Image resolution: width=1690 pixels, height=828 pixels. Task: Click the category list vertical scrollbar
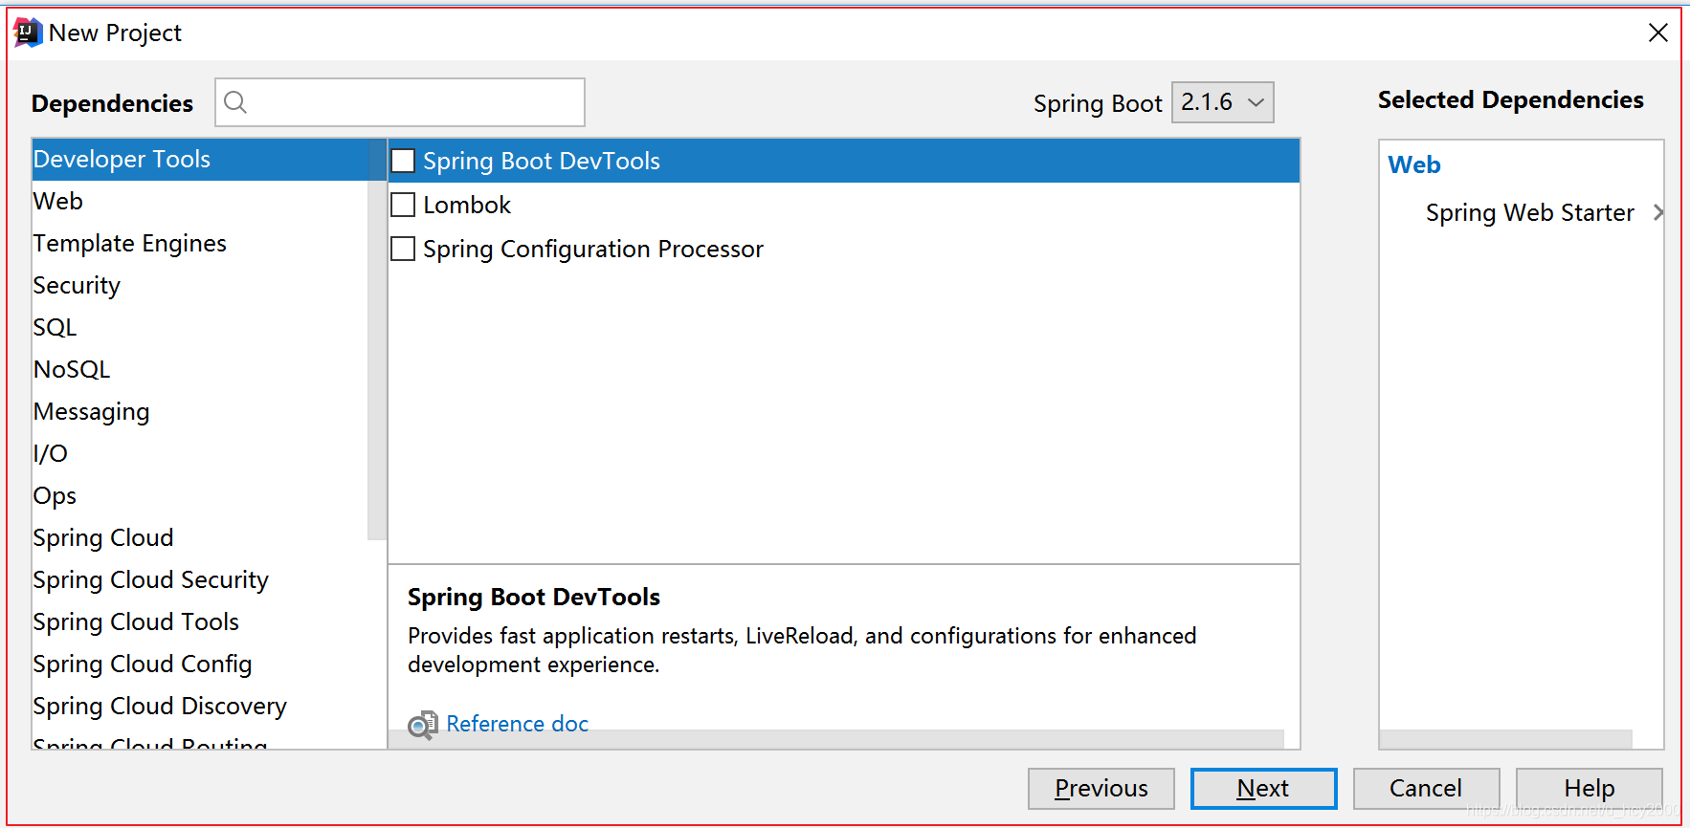coord(377,340)
